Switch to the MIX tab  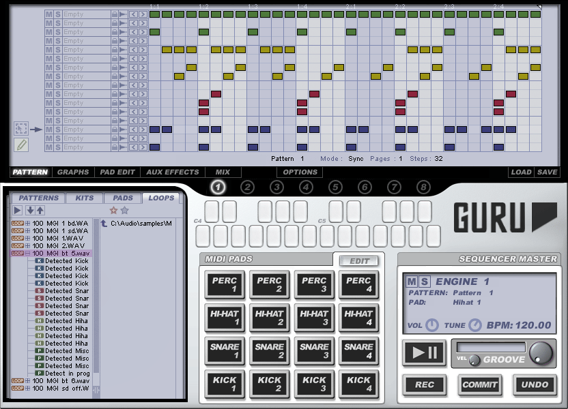click(x=223, y=172)
